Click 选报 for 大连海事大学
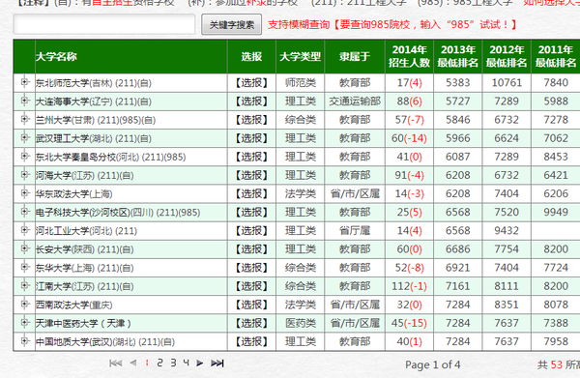The width and height of the screenshot is (580, 378). point(251,102)
